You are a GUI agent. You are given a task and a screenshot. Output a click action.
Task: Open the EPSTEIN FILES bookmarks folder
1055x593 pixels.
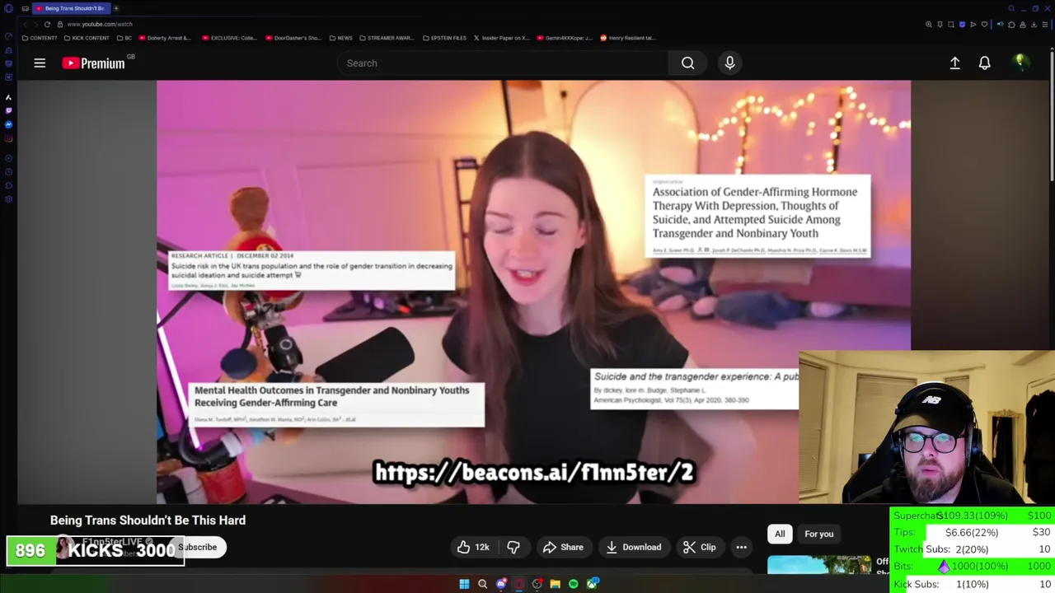[x=444, y=38]
